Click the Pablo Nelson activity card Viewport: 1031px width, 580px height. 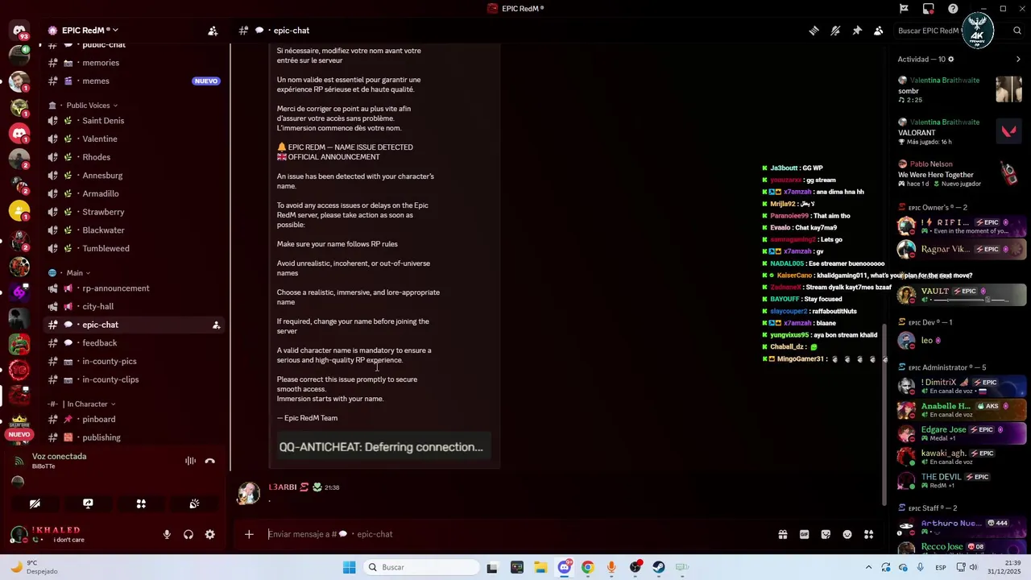(962, 174)
